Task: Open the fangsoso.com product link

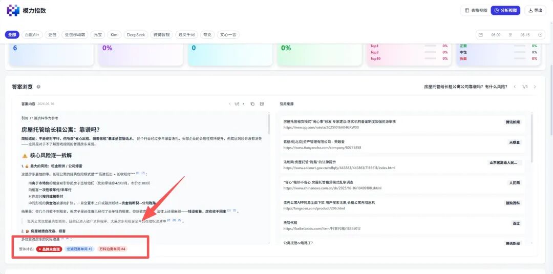Action: click(x=314, y=208)
